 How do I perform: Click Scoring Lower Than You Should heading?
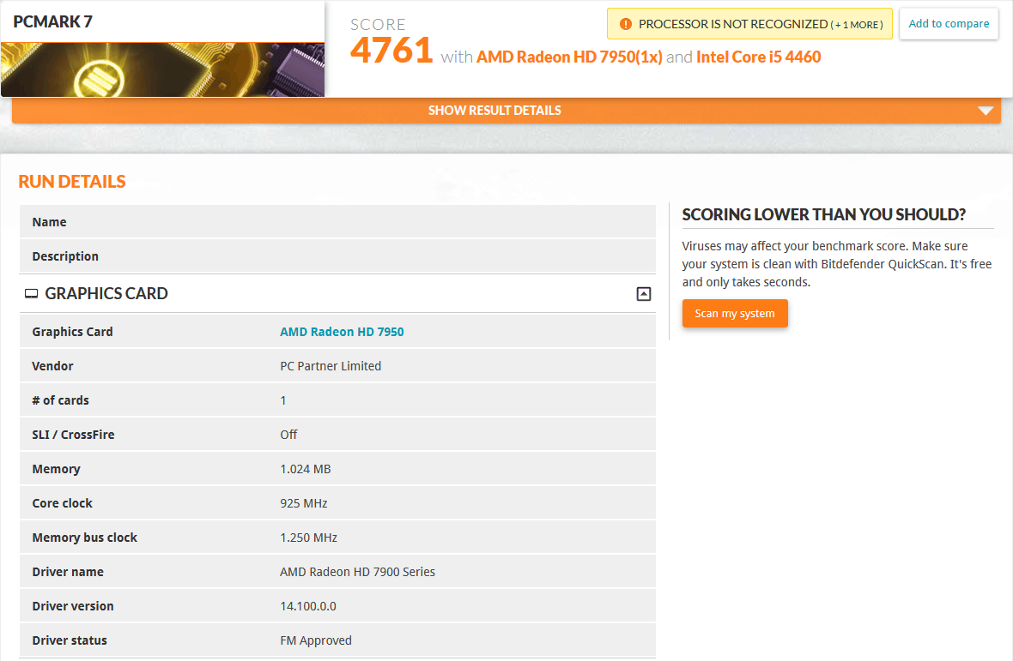click(x=824, y=214)
